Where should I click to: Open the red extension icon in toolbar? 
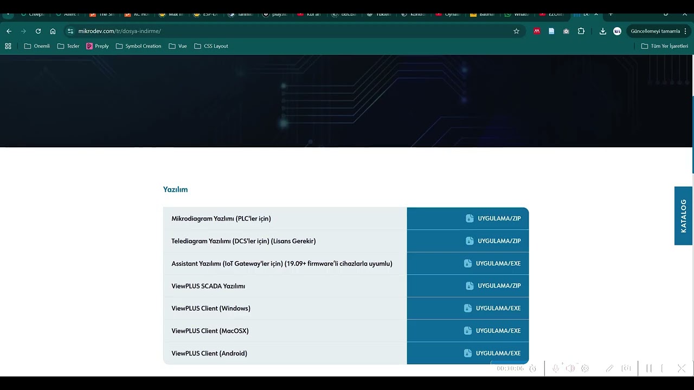point(537,31)
